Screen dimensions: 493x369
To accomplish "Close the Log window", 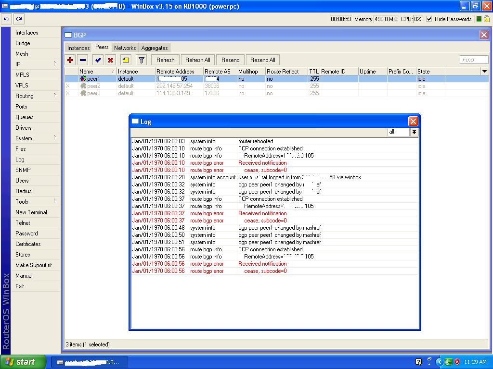I will click(413, 121).
